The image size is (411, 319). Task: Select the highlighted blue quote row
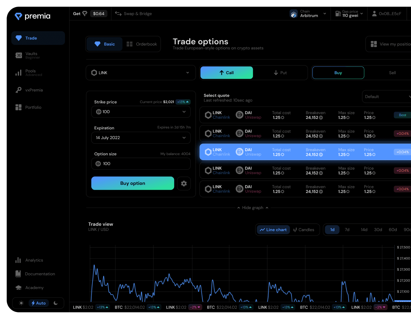305,152
